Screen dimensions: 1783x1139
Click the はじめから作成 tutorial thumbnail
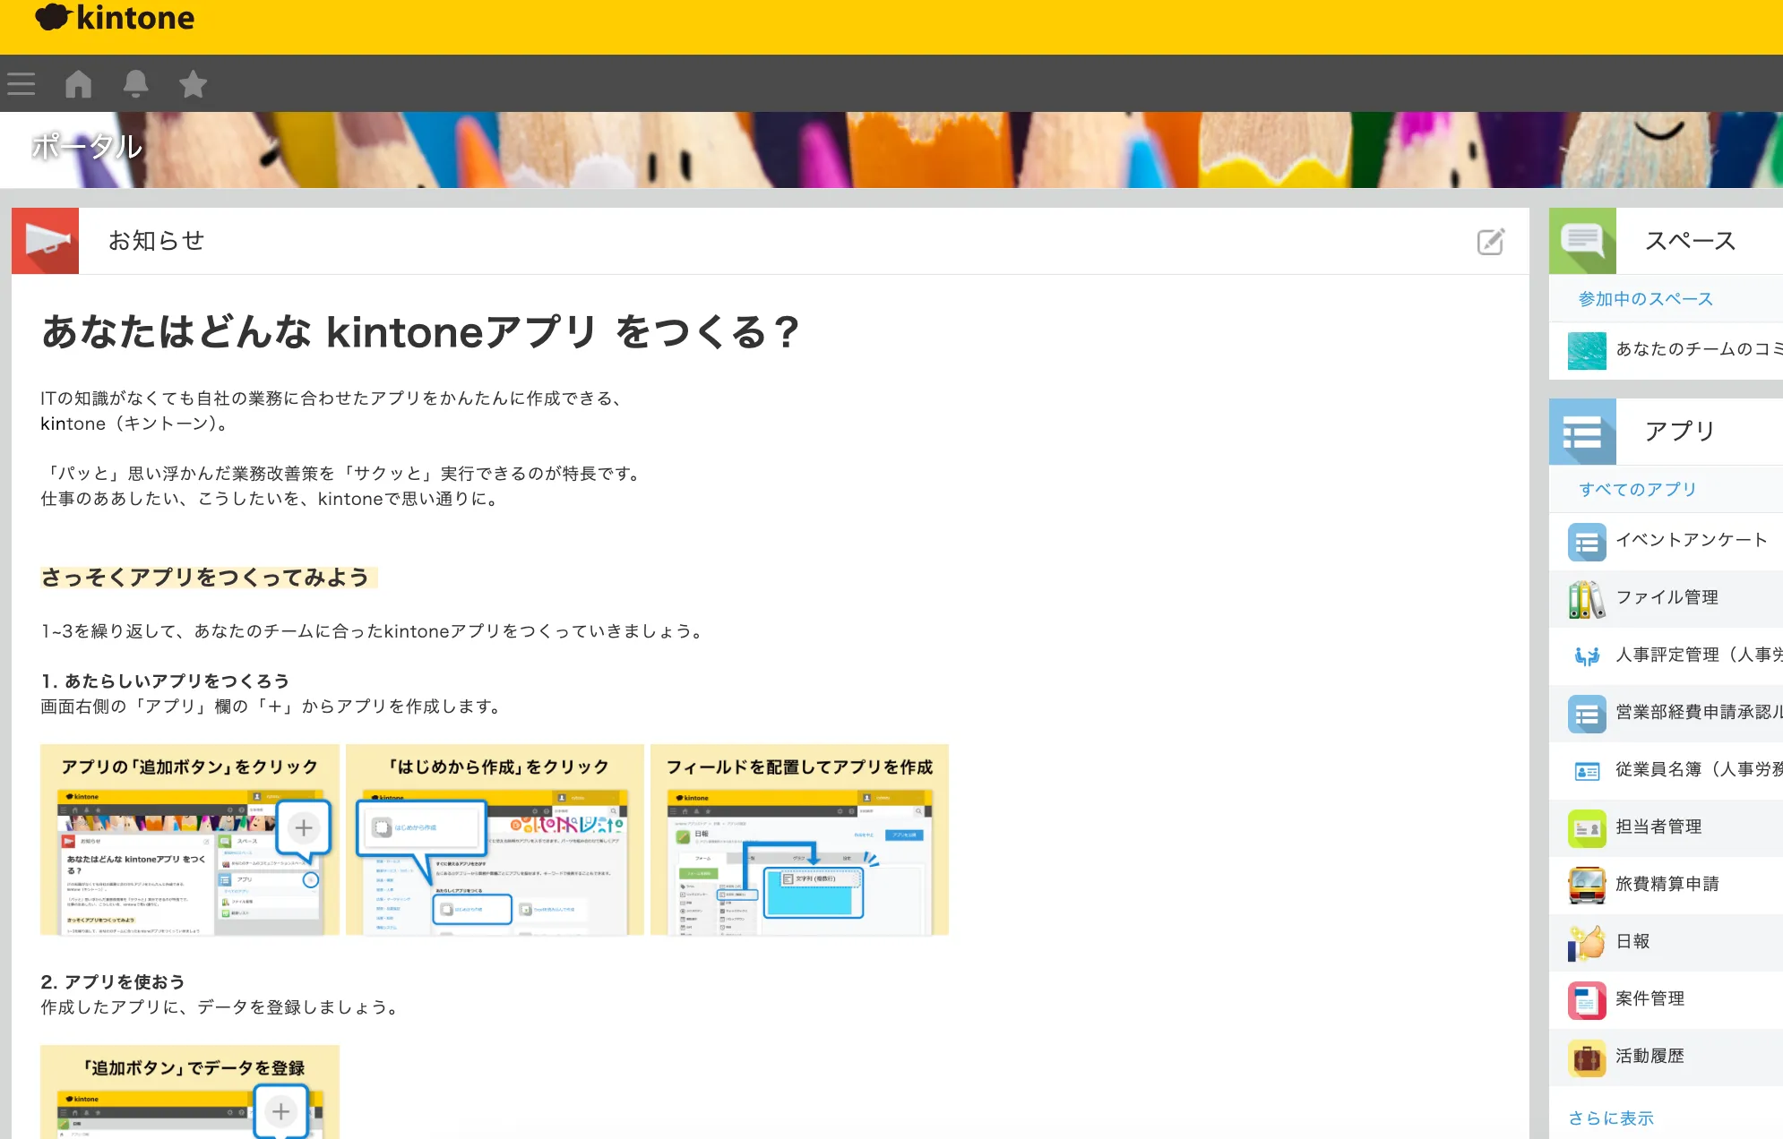point(495,840)
